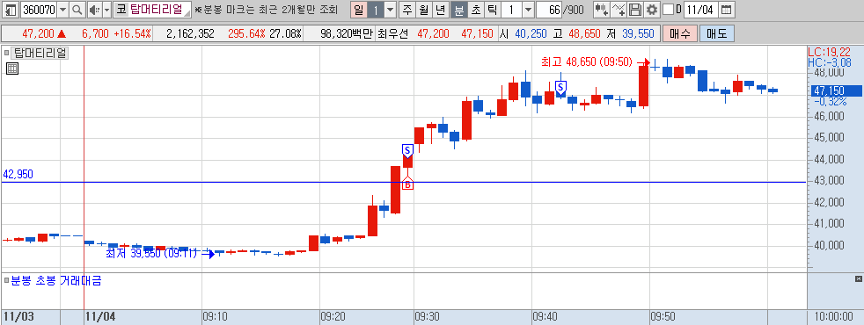Image resolution: width=864 pixels, height=325 pixels.
Task: Click the 6,700 price change value
Action: pos(95,33)
